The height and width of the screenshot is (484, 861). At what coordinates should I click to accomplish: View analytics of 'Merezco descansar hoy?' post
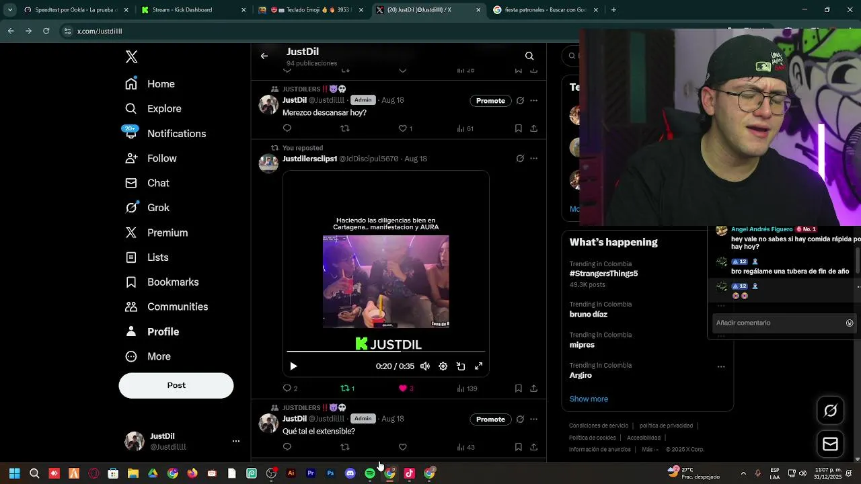465,128
